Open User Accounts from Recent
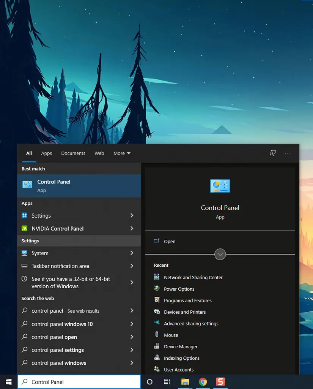 click(x=179, y=370)
